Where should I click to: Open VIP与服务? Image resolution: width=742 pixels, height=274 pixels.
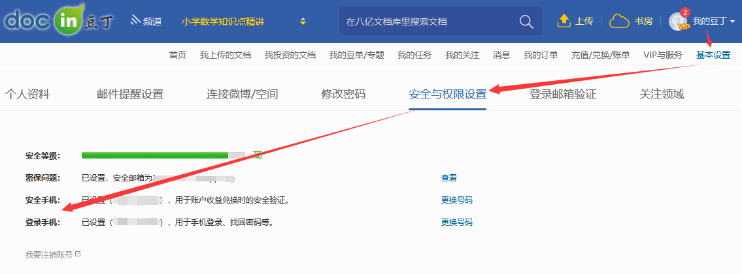click(663, 55)
